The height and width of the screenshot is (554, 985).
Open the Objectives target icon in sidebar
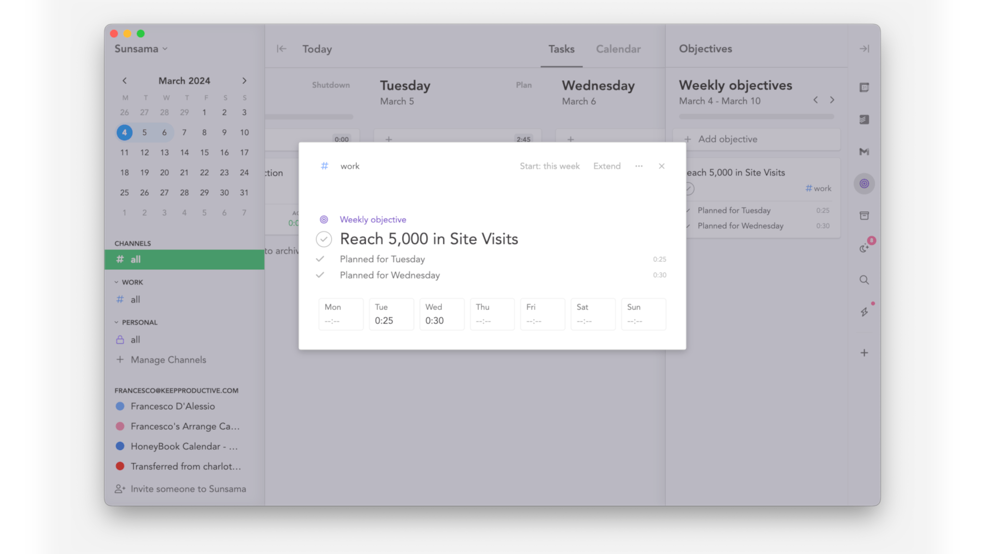864,184
